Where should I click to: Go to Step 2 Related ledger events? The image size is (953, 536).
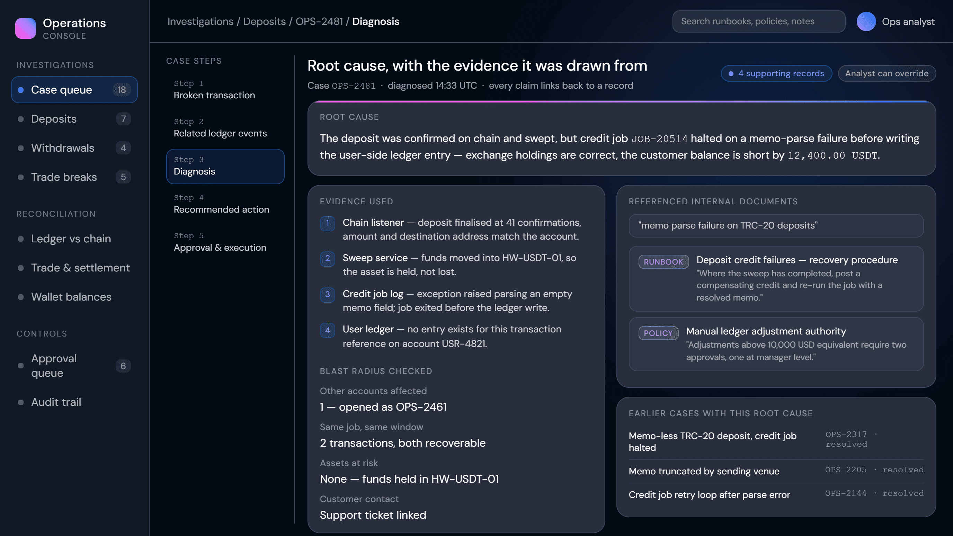pos(225,128)
